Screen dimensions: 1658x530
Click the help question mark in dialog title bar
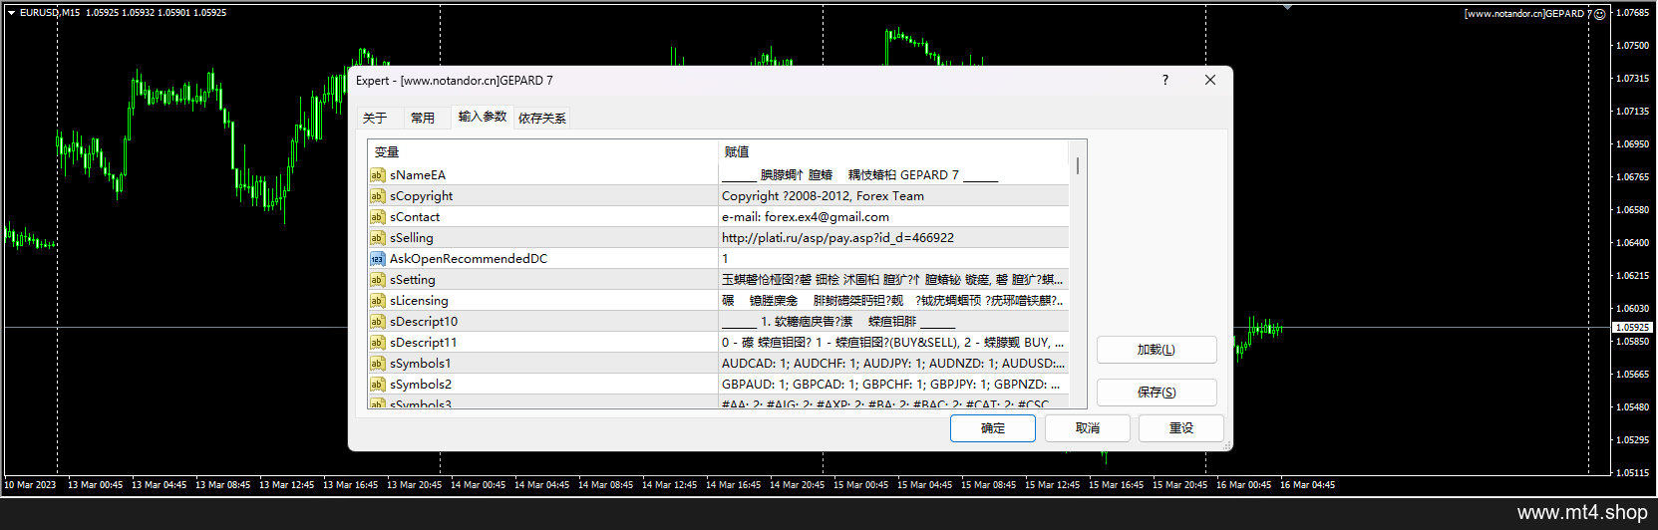pyautogui.click(x=1164, y=80)
